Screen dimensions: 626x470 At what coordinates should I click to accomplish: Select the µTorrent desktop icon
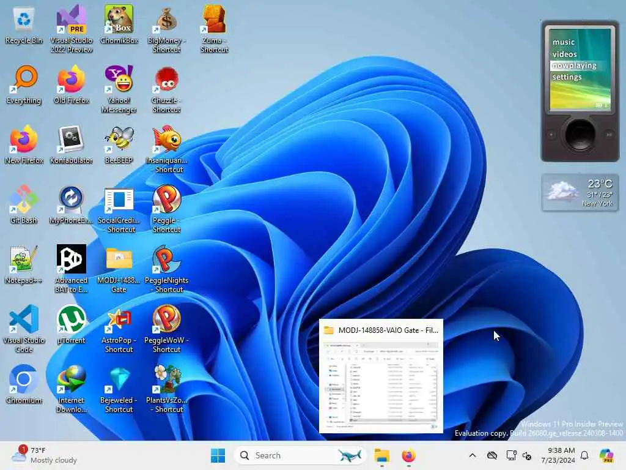pyautogui.click(x=71, y=325)
